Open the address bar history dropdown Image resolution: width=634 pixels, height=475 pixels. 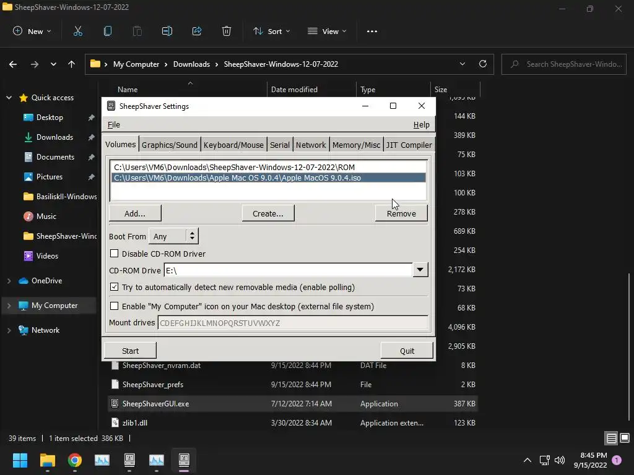click(462, 64)
